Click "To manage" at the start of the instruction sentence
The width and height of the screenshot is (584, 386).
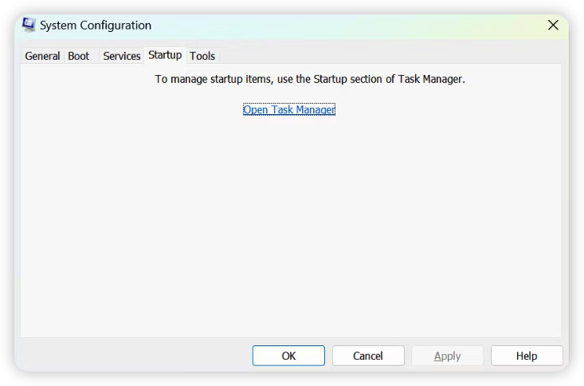[x=179, y=80]
